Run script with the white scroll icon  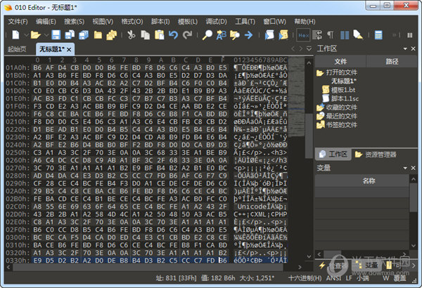(x=269, y=35)
